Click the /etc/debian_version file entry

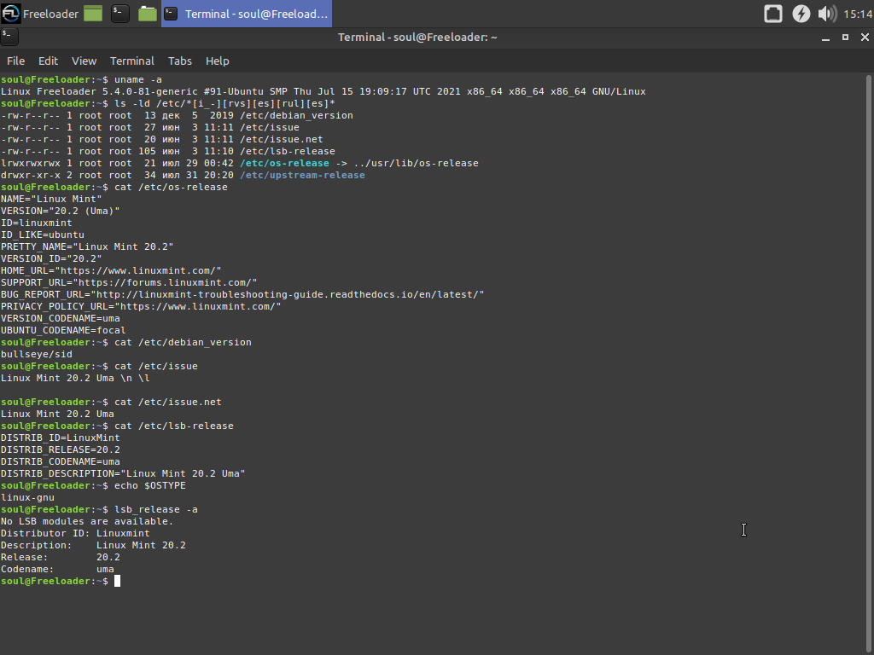pyautogui.click(x=296, y=115)
